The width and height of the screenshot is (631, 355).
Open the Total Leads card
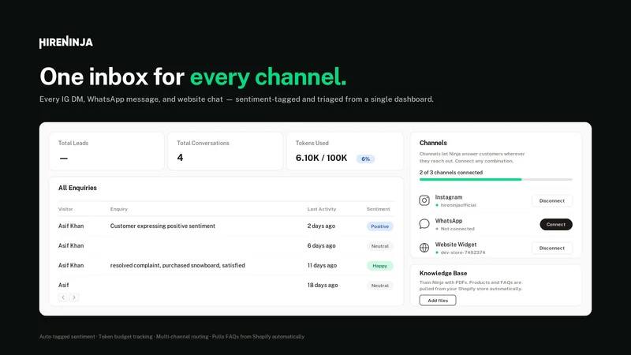click(x=106, y=151)
